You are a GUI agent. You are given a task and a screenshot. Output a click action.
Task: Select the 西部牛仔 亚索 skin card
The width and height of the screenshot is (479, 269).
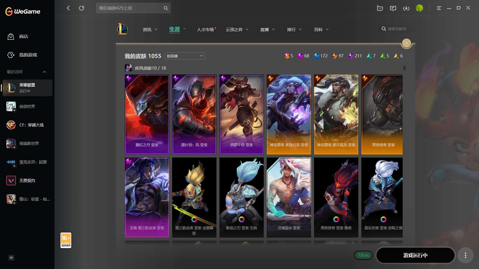242,114
